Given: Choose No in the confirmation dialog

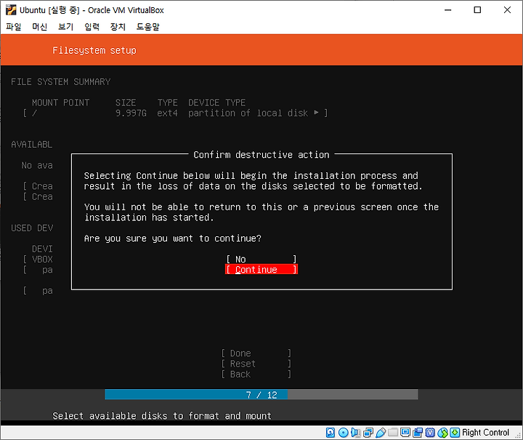Looking at the screenshot, I should (x=261, y=259).
